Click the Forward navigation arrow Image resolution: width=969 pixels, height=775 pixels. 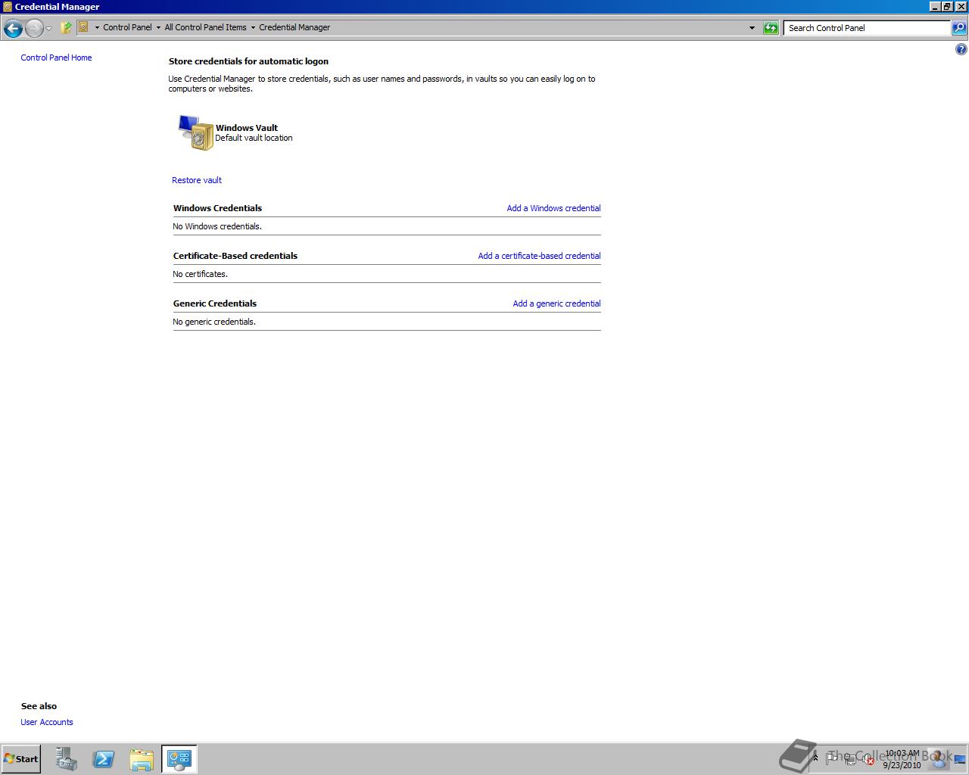tap(34, 28)
